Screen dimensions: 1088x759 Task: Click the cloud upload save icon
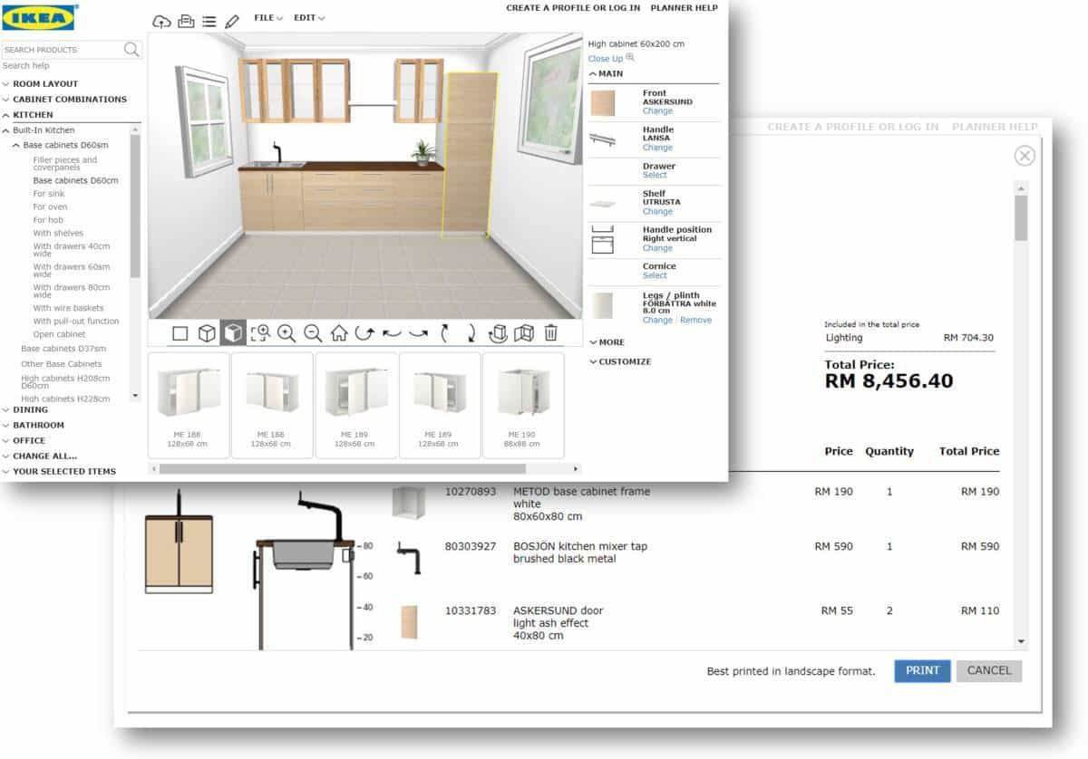(161, 21)
